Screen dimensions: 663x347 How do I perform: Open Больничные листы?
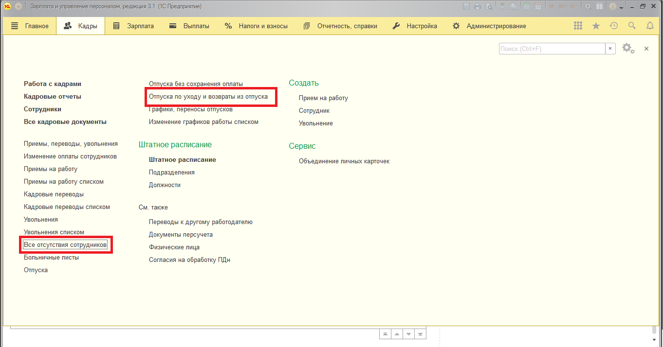point(51,257)
